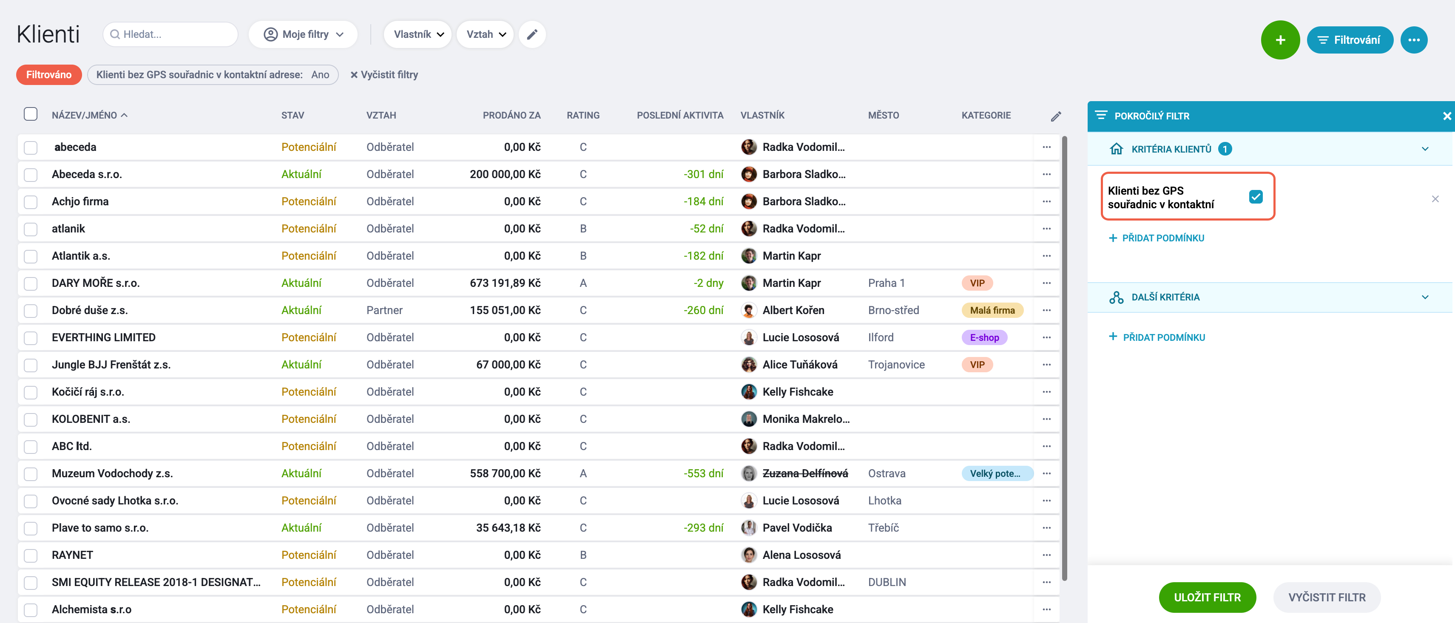
Task: Open row actions menu for DARY MOŘE s.r.o.
Action: (x=1047, y=283)
